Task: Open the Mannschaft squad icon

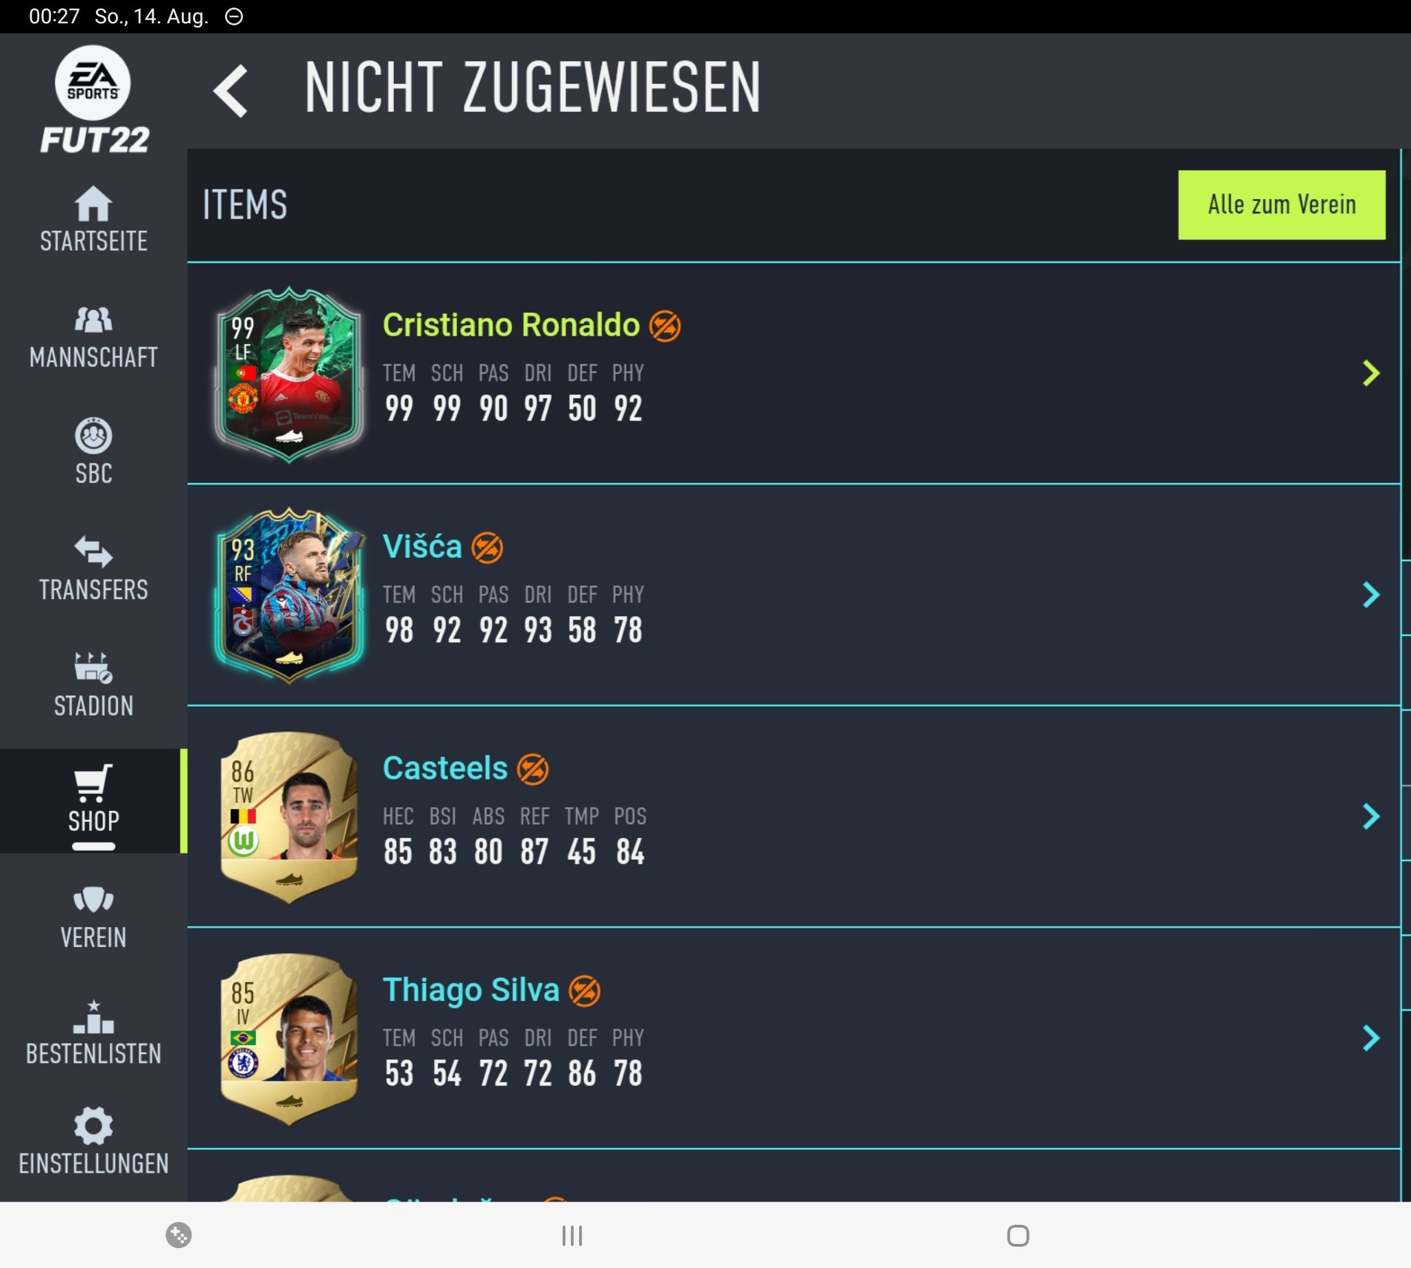Action: 93,320
